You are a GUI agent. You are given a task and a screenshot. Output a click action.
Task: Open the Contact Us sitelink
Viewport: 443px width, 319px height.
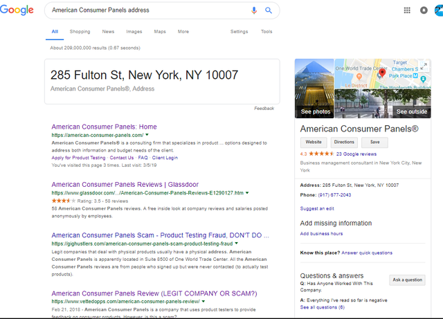pyautogui.click(x=122, y=158)
